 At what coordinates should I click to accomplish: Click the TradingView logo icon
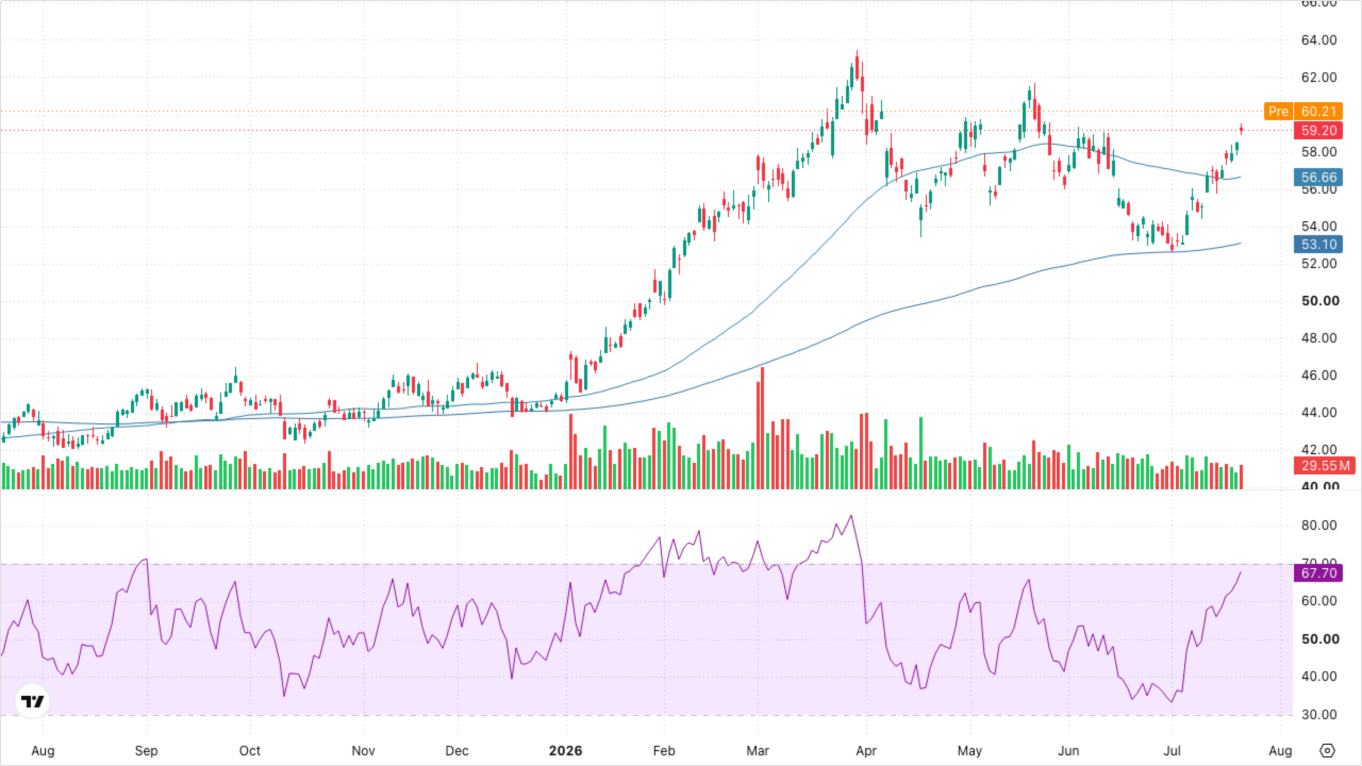[32, 702]
